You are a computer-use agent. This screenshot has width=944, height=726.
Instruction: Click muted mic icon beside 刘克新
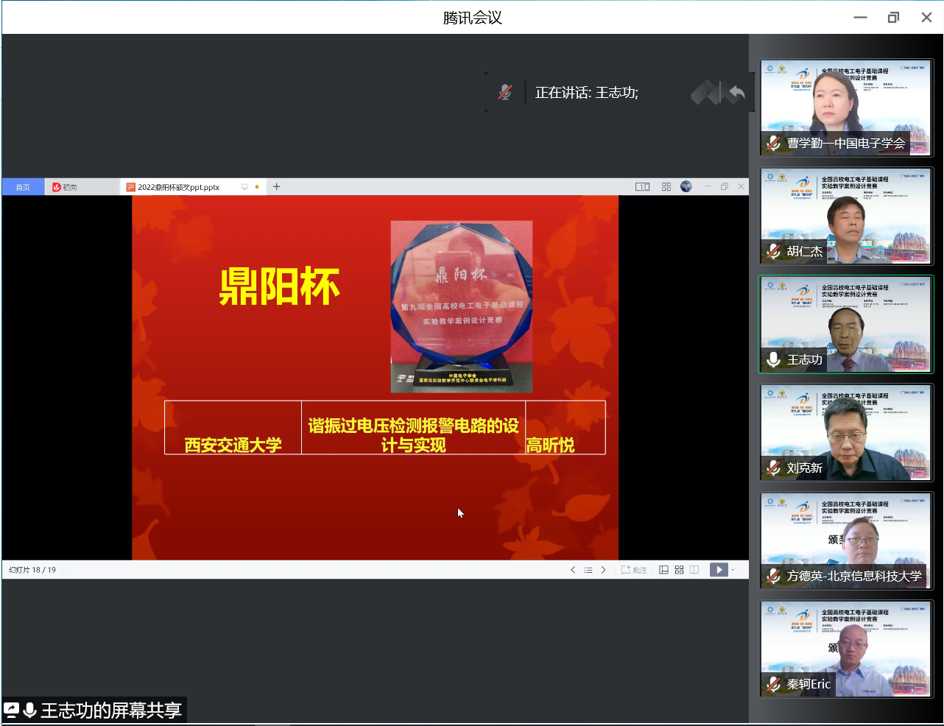(x=773, y=468)
